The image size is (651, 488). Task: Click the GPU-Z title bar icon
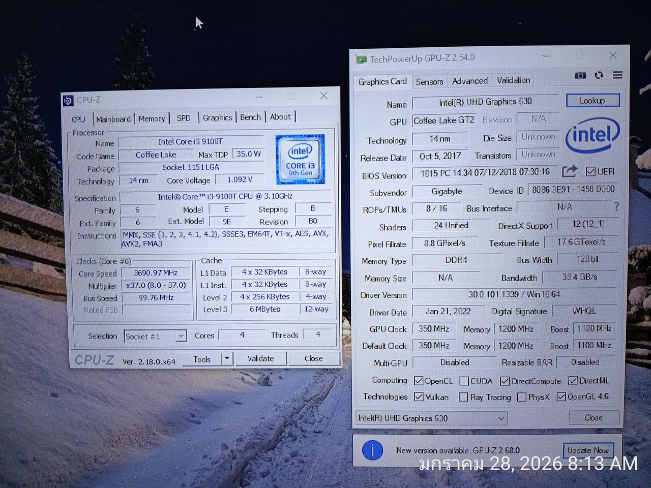pyautogui.click(x=361, y=59)
